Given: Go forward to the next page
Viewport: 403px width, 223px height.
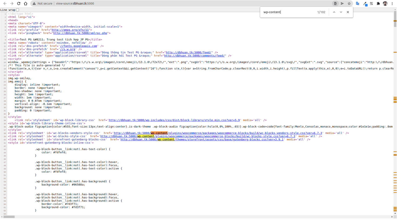Looking at the screenshot, I should pyautogui.click(x=12, y=4).
